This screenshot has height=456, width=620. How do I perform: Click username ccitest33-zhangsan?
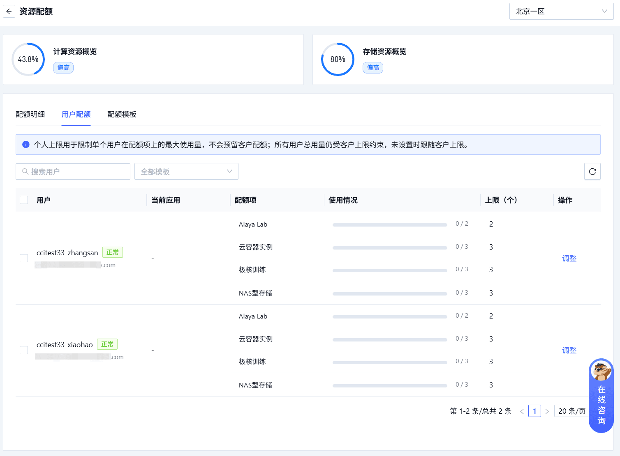tap(67, 253)
